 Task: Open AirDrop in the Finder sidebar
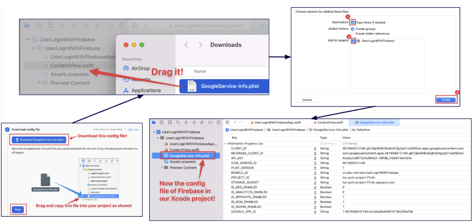pos(137,68)
